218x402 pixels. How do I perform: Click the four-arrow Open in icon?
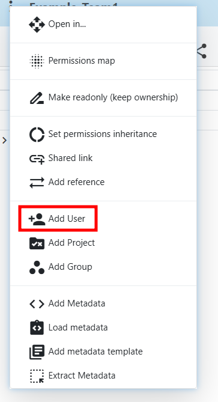pyautogui.click(x=37, y=25)
